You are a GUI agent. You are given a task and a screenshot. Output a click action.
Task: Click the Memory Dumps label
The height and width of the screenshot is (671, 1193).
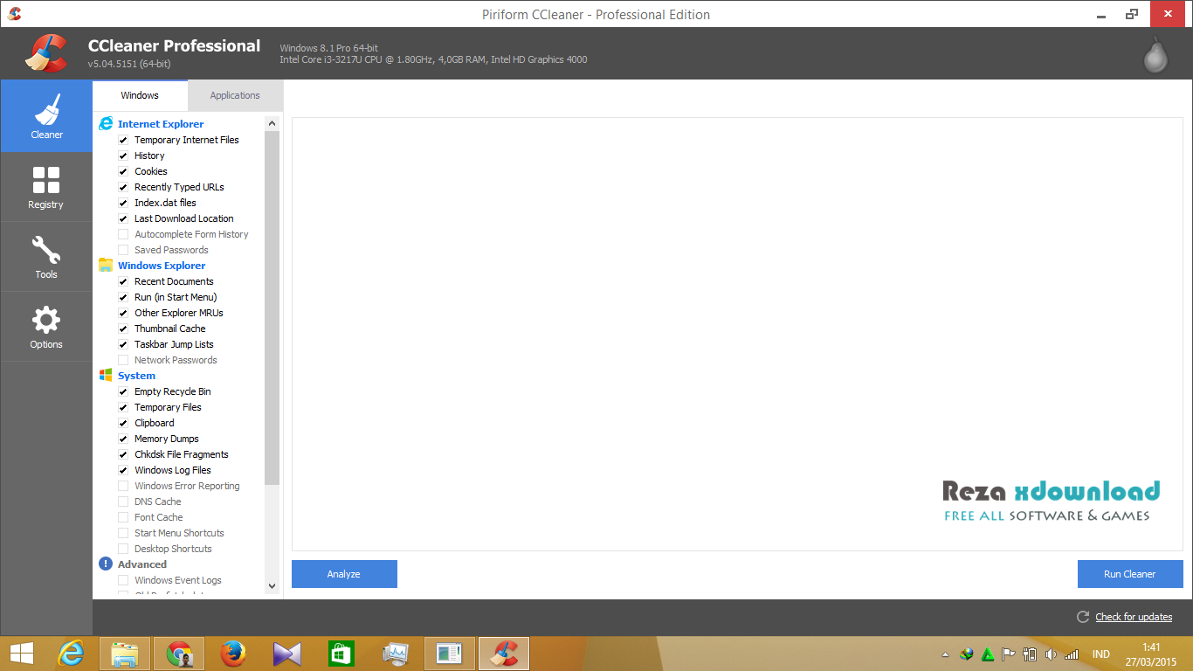[166, 439]
